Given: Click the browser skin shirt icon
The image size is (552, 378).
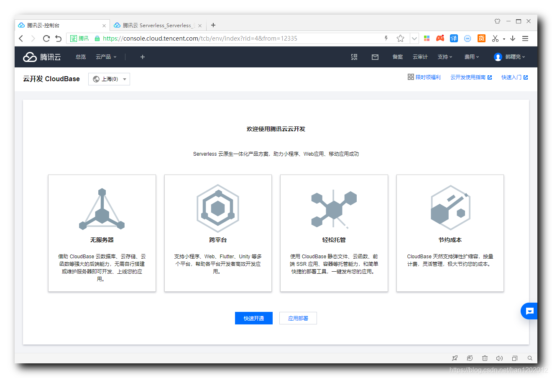Looking at the screenshot, I should [497, 21].
